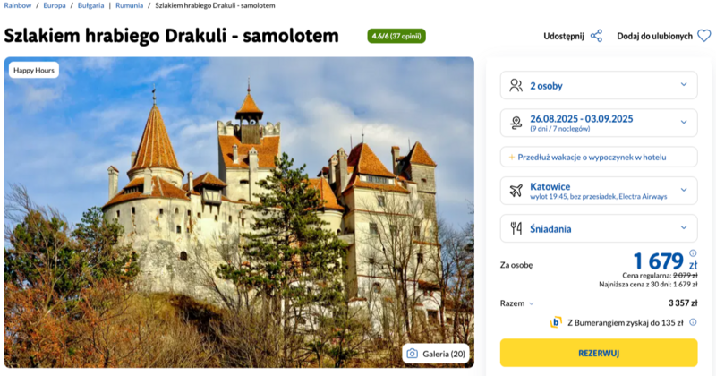Screen dimensions: 716x376
Task: Click the cutlery icon next to Śniadania
Action: (x=516, y=228)
